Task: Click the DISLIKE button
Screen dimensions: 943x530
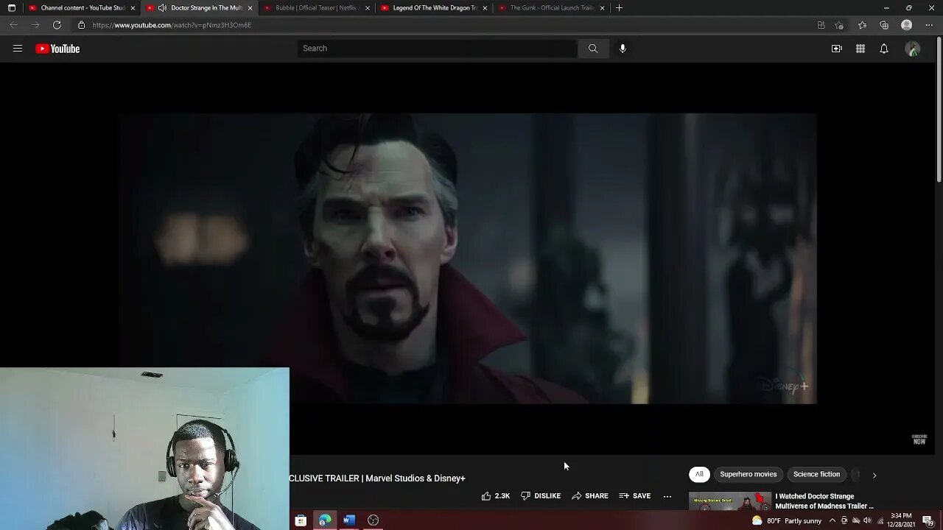Action: (x=541, y=496)
